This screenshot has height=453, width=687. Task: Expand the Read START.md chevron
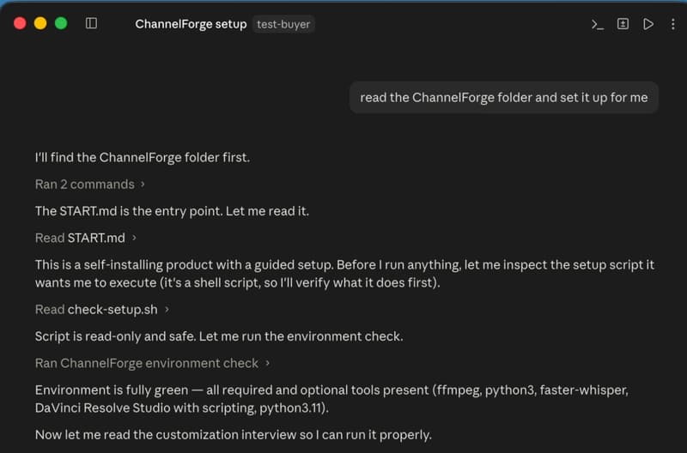134,238
